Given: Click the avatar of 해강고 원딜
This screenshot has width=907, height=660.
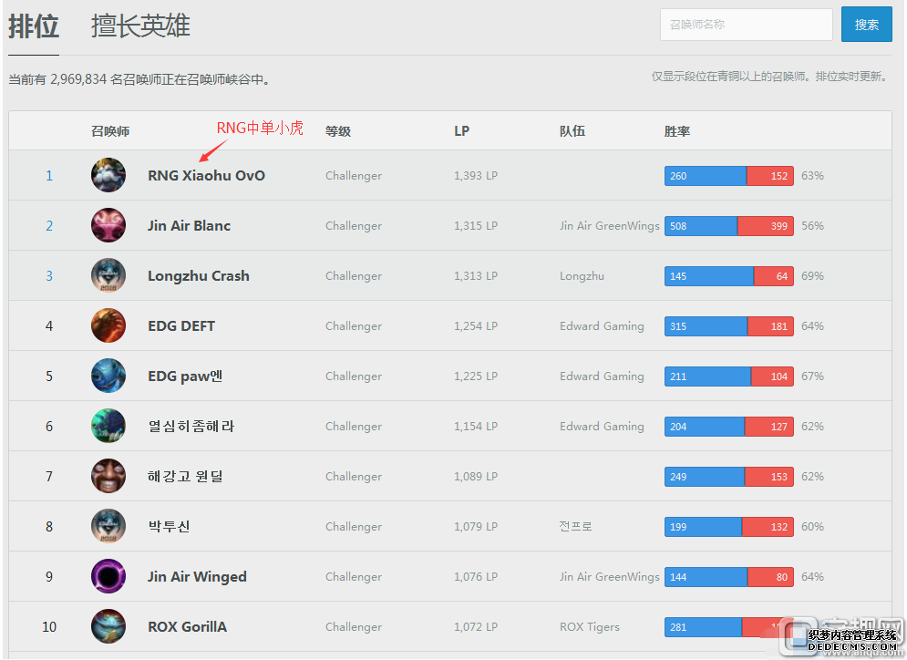Looking at the screenshot, I should click(x=108, y=476).
